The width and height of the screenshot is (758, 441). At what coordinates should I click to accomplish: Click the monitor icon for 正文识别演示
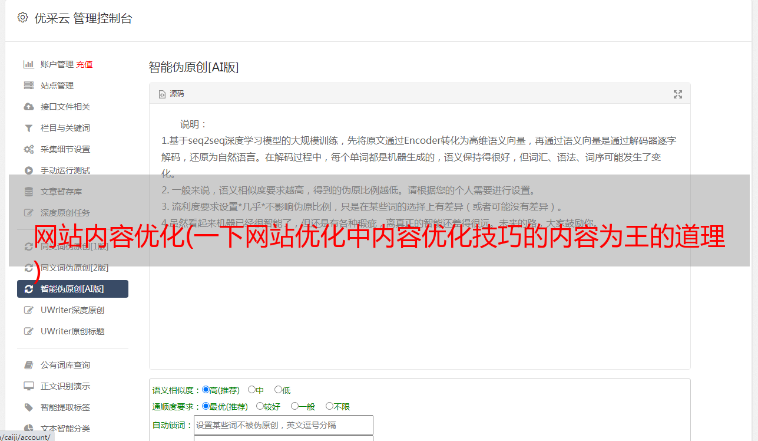(x=28, y=386)
